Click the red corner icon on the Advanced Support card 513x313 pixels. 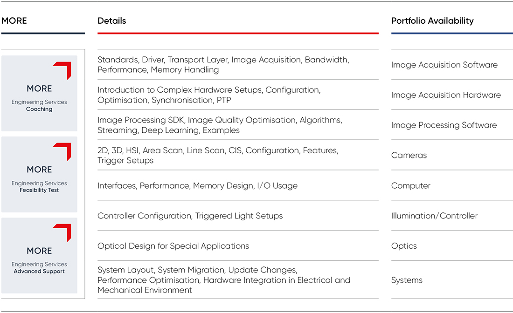64,231
